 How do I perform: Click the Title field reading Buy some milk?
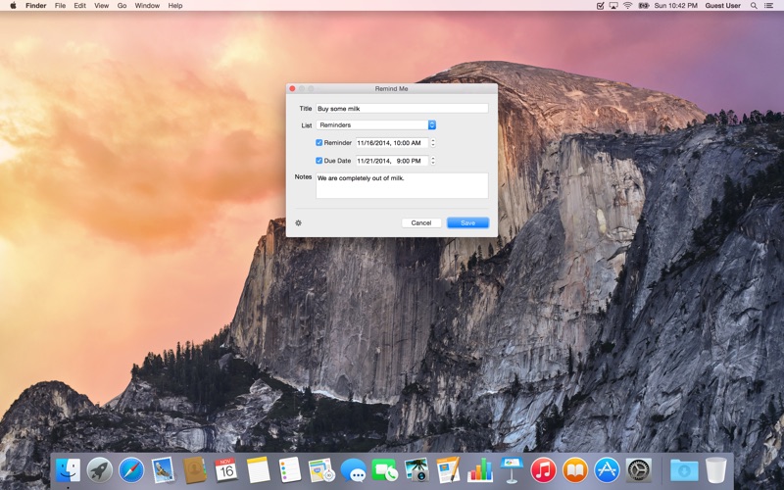pyautogui.click(x=402, y=109)
